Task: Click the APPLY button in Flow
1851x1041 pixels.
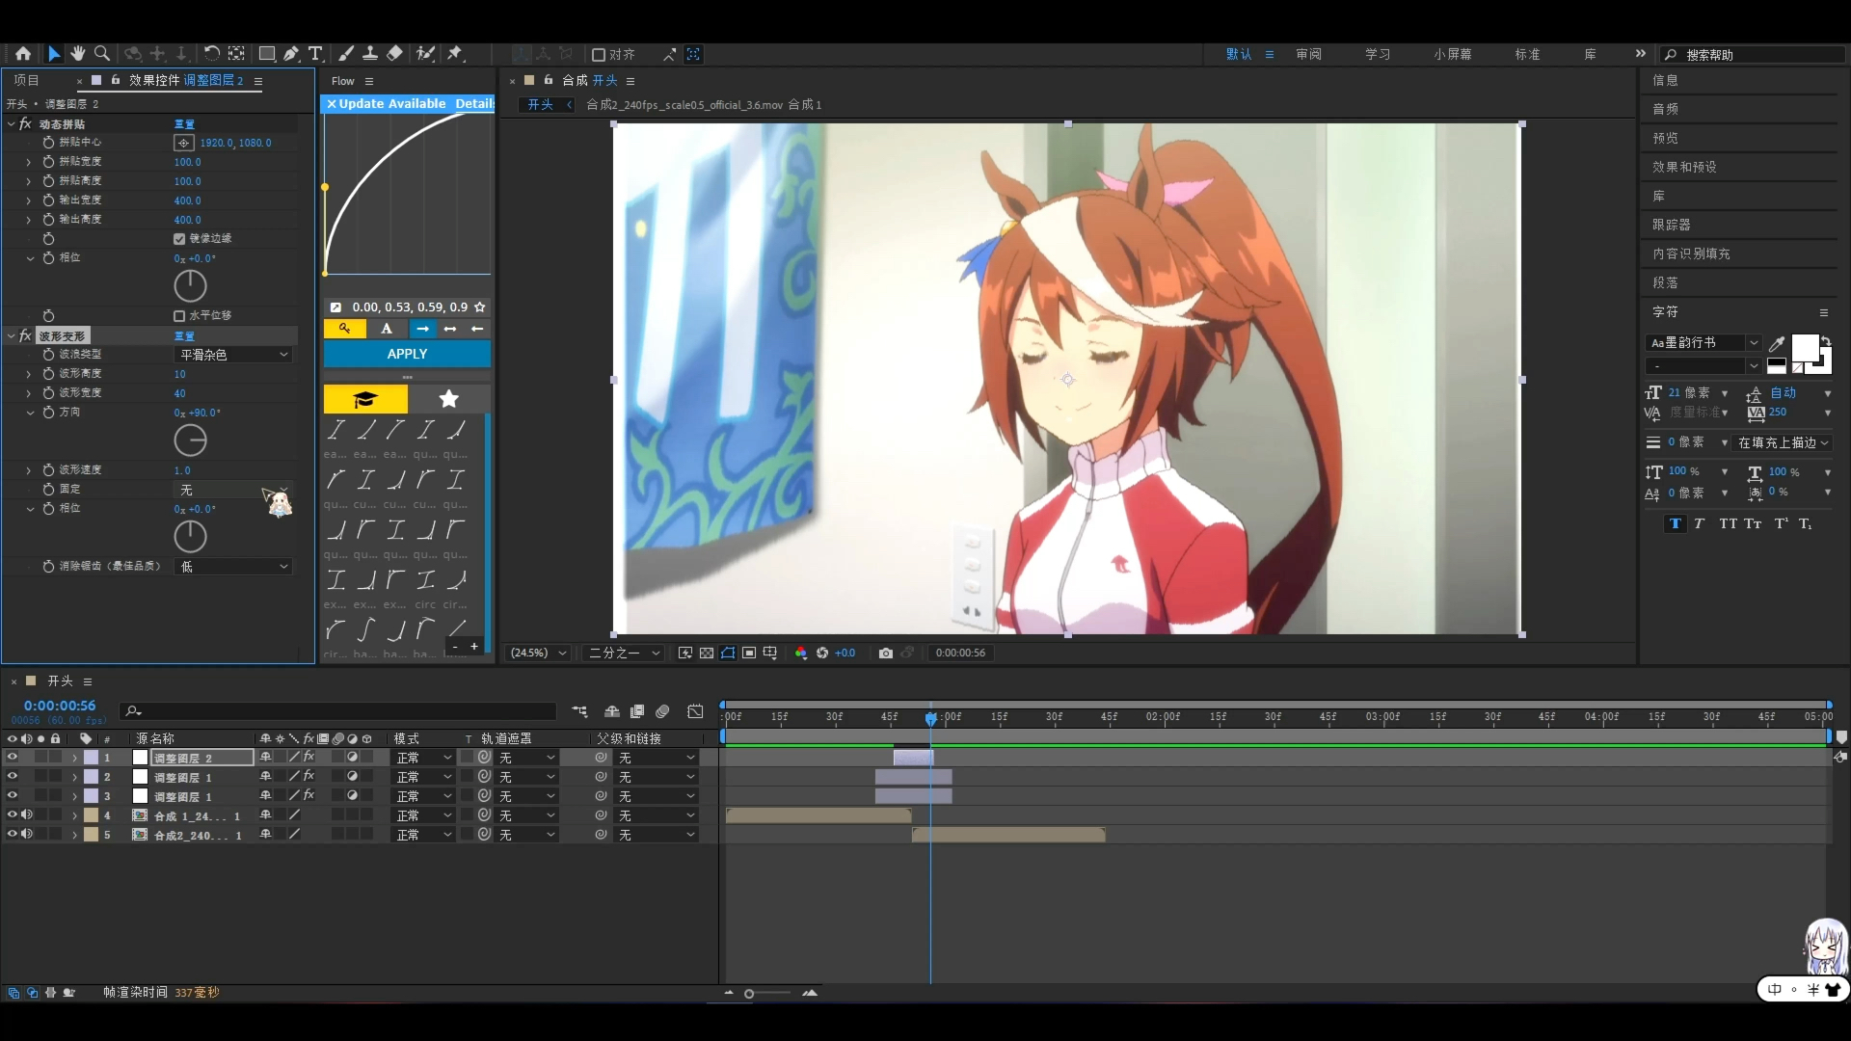Action: pos(407,354)
